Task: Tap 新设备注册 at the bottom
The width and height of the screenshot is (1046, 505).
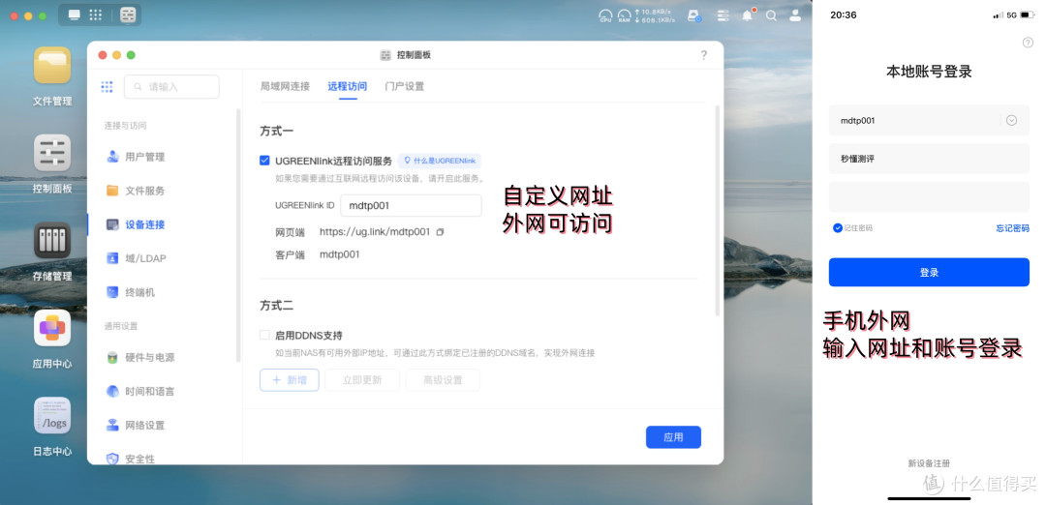Action: tap(929, 463)
